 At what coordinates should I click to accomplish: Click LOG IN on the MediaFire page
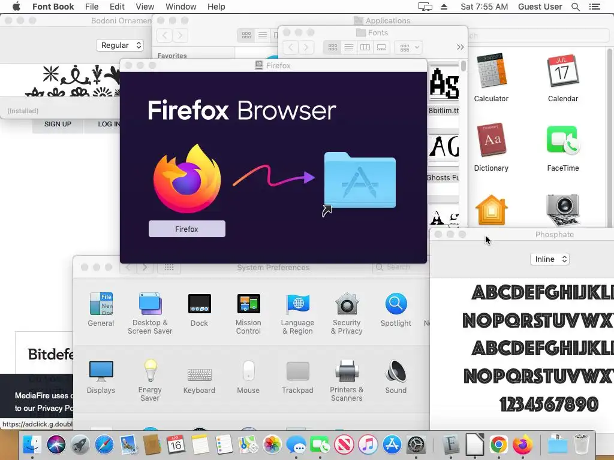coord(109,125)
